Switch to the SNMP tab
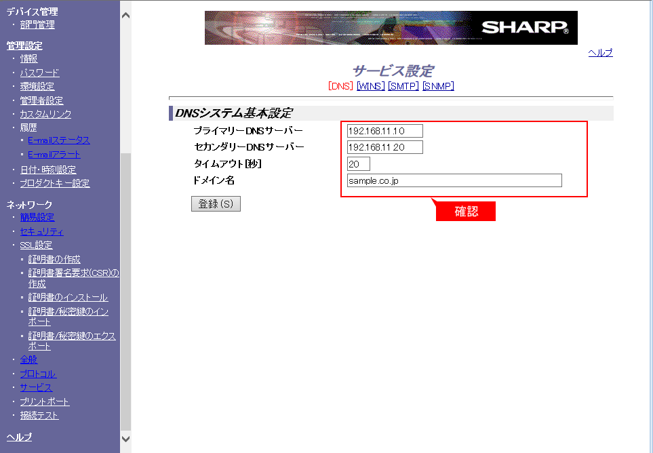Image resolution: width=653 pixels, height=453 pixels. pyautogui.click(x=438, y=86)
